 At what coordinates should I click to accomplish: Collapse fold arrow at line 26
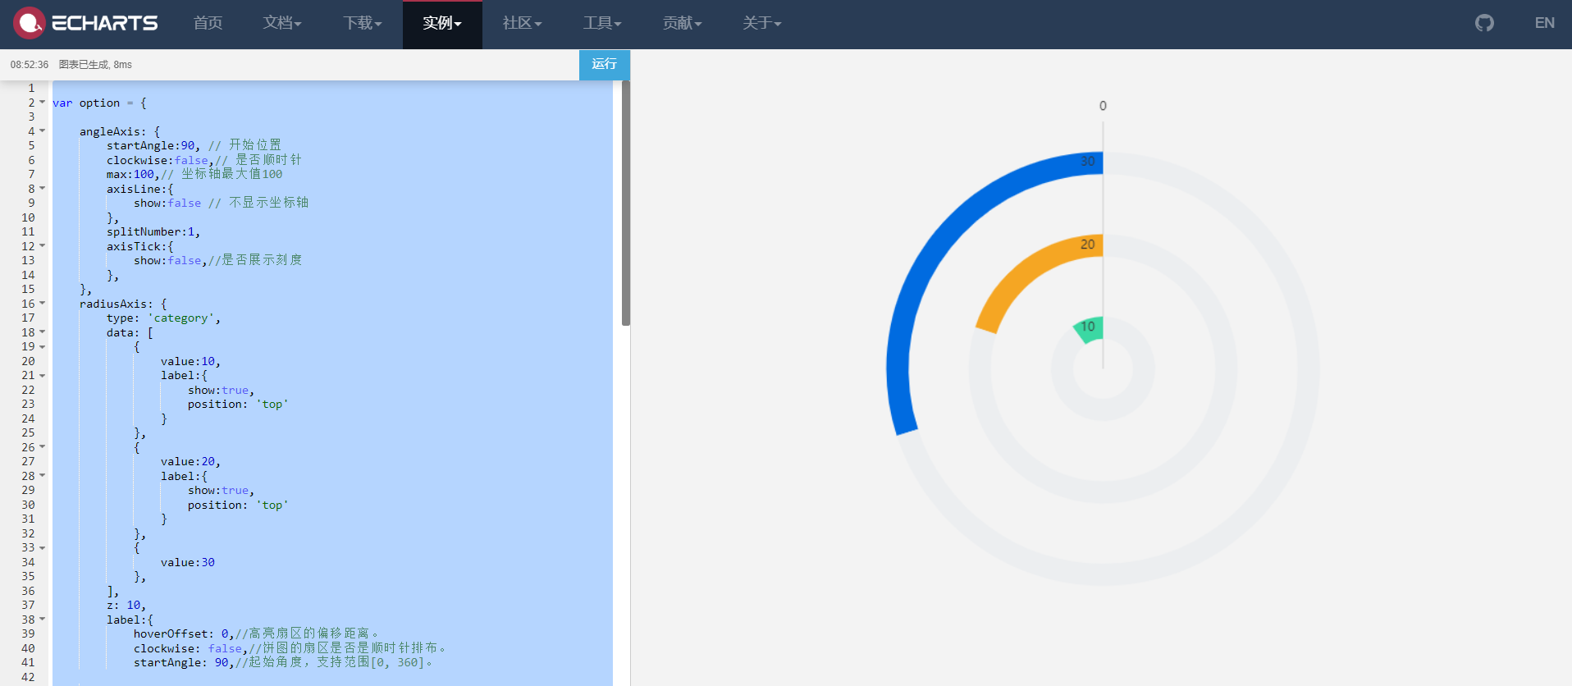(43, 447)
